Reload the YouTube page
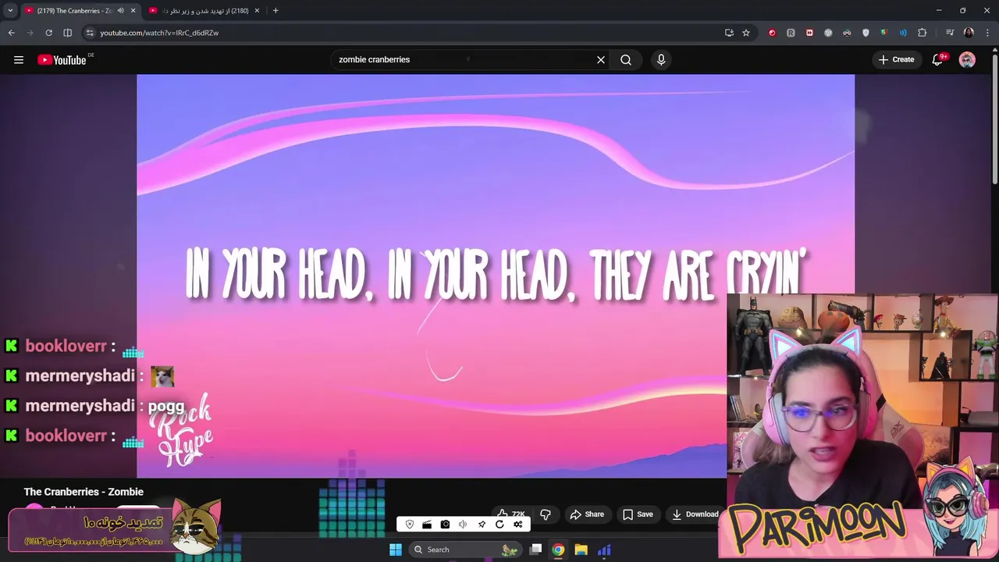 coord(48,33)
